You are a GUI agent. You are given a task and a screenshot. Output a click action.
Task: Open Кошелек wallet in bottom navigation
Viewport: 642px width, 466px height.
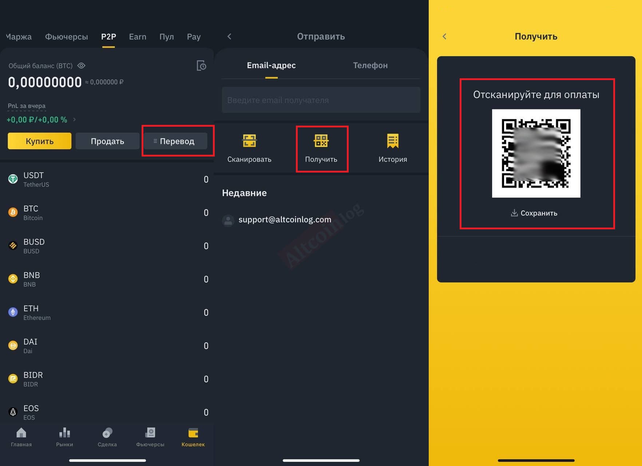193,437
